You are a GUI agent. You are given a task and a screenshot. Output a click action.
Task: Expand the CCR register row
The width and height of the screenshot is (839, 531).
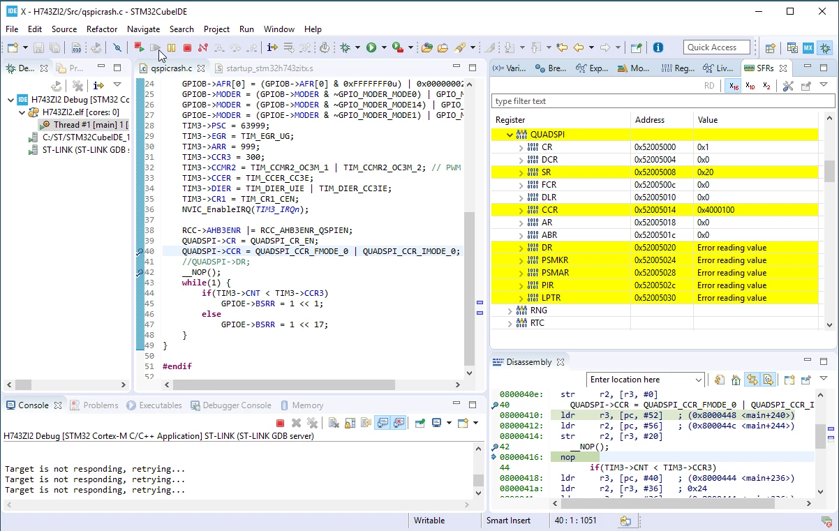[521, 210]
